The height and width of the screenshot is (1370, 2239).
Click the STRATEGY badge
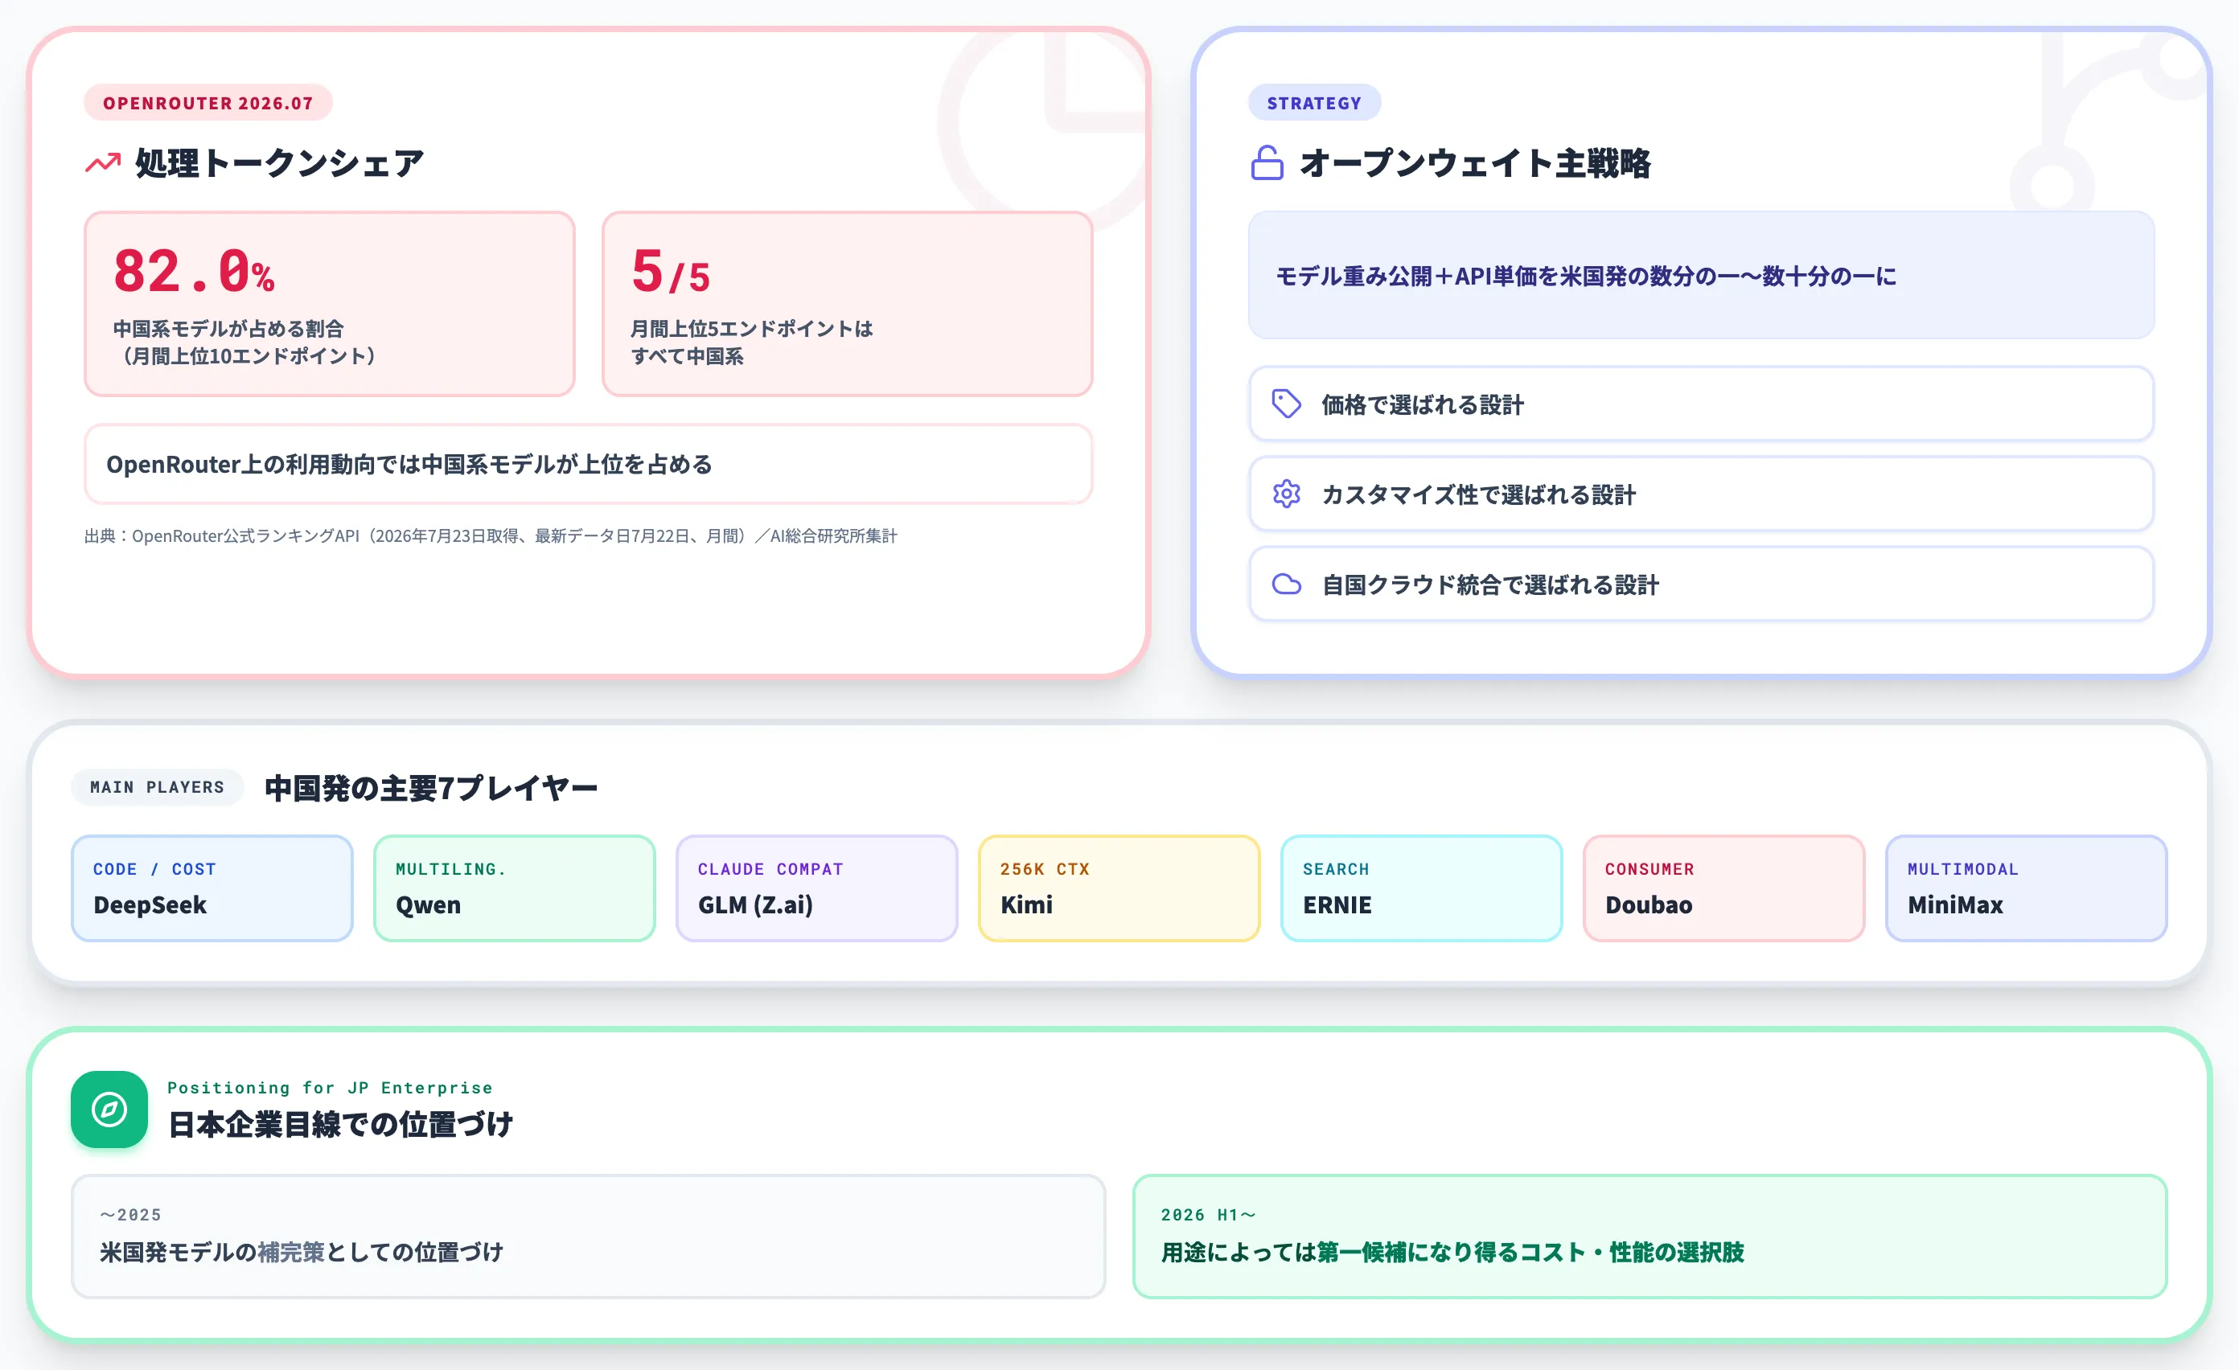(x=1314, y=103)
